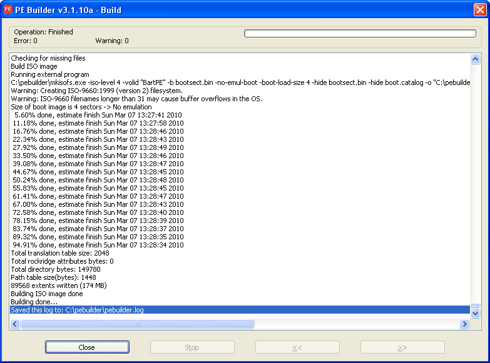The width and height of the screenshot is (490, 363).
Task: Select the '39.08% done' log line
Action: (x=240, y=164)
